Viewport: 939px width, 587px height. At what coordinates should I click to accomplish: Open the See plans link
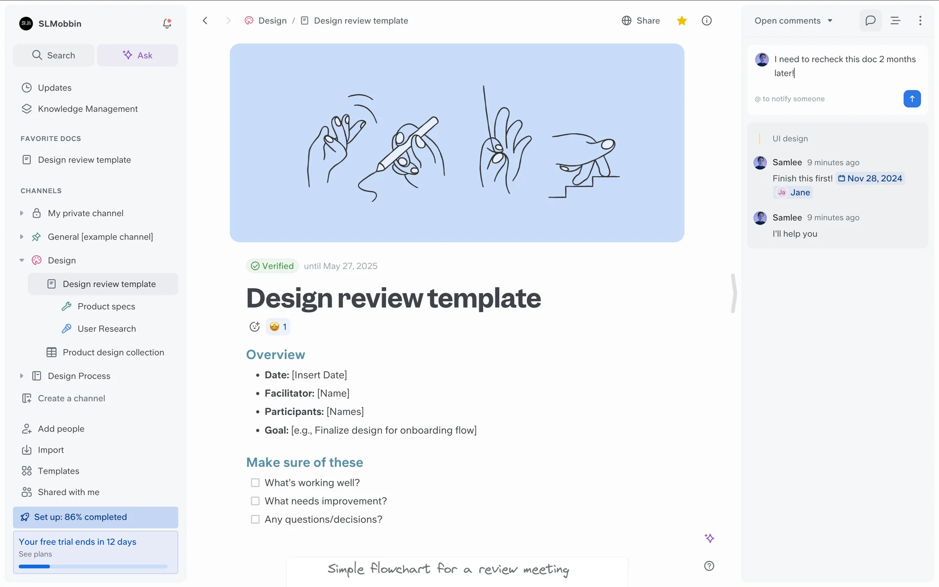point(35,554)
